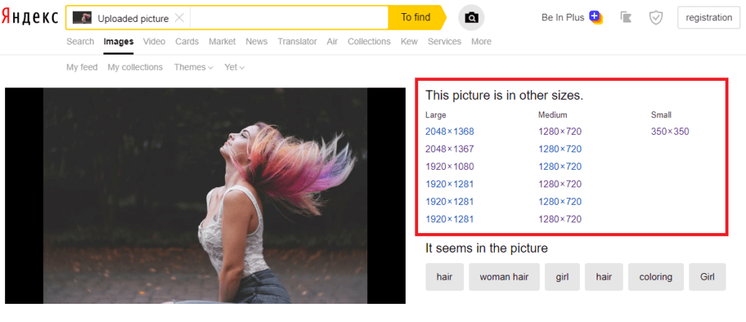Open the Air tab
The image size is (746, 322).
(332, 42)
